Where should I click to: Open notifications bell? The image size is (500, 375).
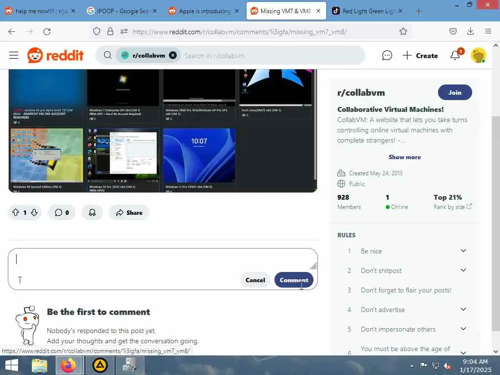pyautogui.click(x=455, y=56)
